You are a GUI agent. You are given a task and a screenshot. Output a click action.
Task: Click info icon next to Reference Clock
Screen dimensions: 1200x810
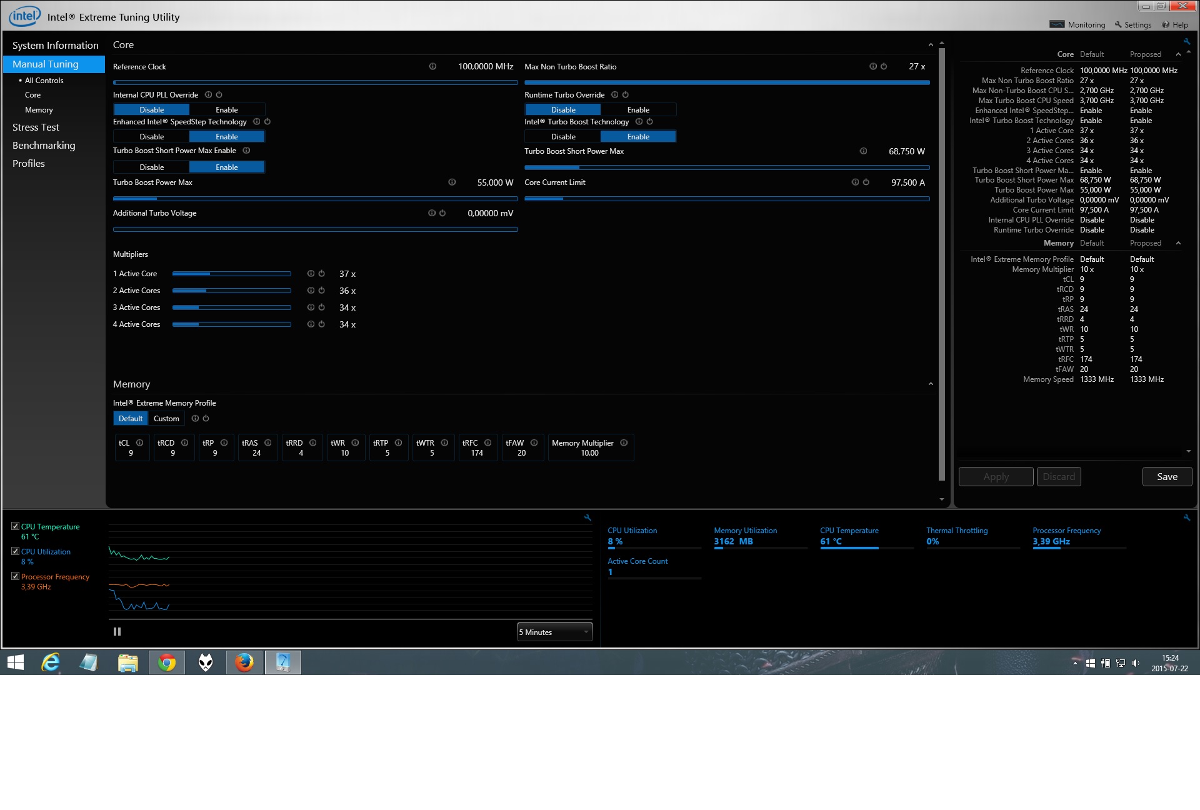coord(432,66)
